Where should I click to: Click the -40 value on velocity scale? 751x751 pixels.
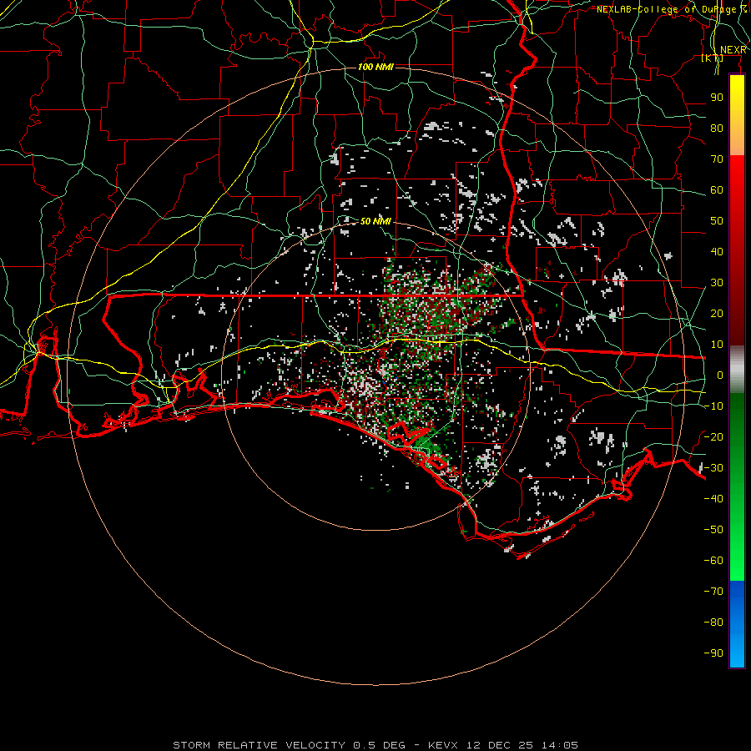point(713,499)
